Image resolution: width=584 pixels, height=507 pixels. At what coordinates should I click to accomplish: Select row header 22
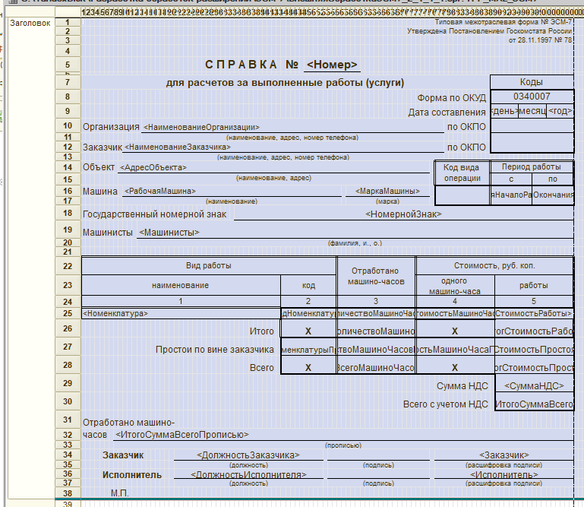coord(68,266)
